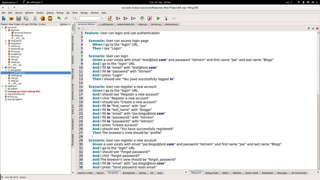Screen dimensions: 320x180
Task: Expand the migrations folder
Action: [6, 41]
